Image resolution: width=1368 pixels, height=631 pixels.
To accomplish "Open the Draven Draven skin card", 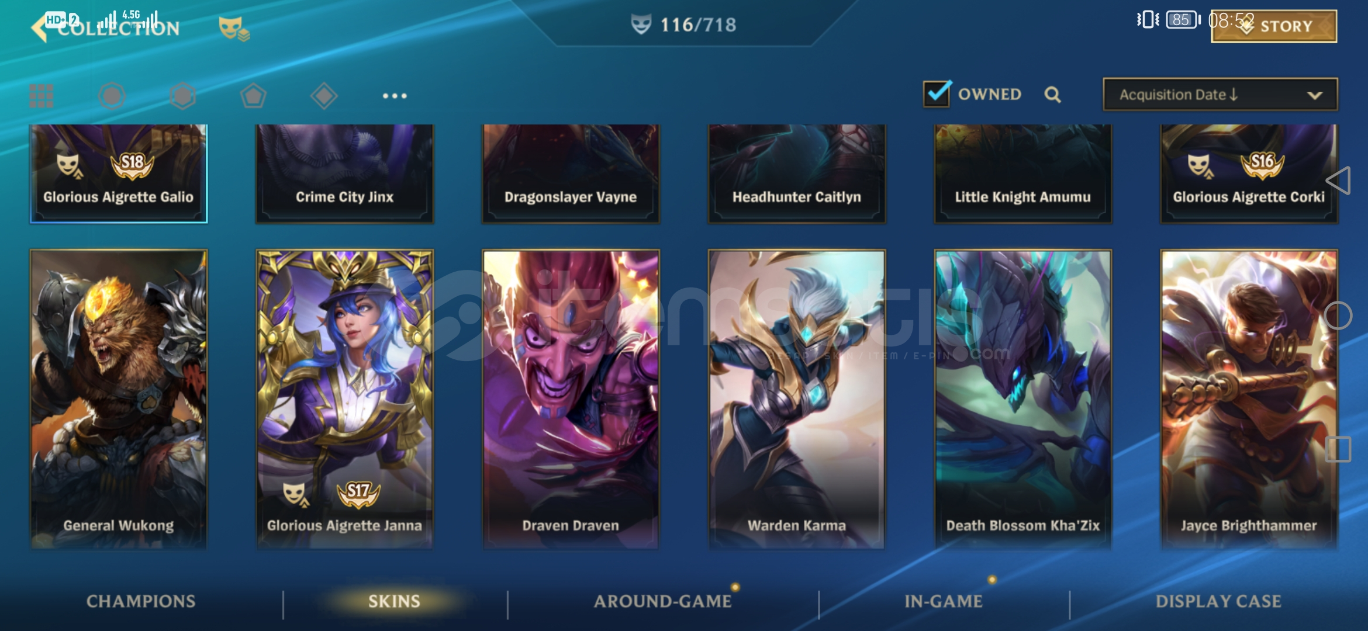I will click(x=571, y=400).
